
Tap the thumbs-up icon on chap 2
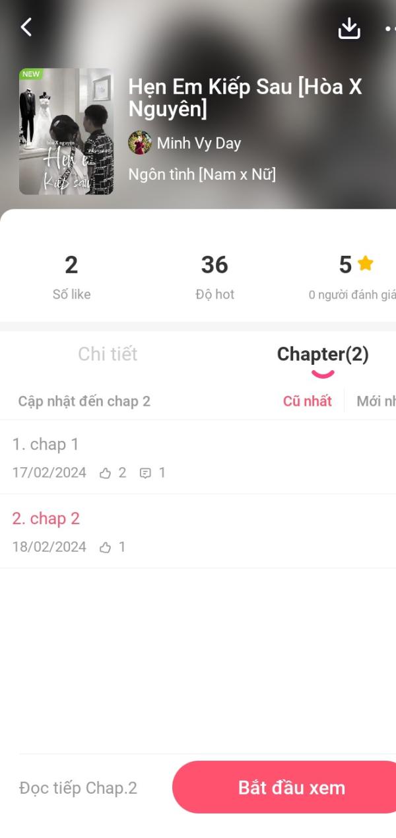105,547
